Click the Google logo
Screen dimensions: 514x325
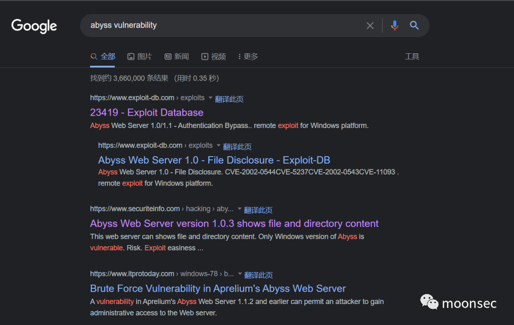tap(34, 26)
